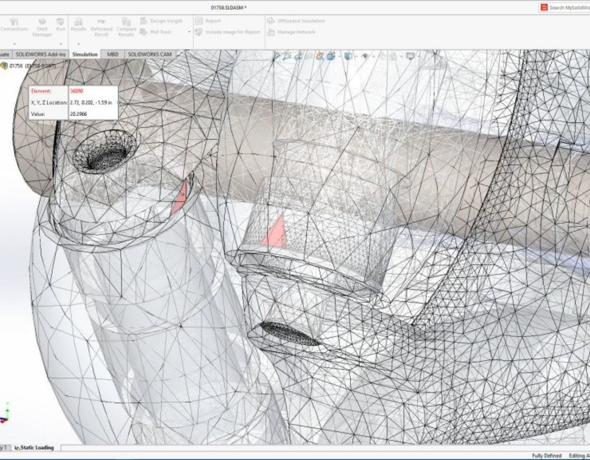Viewport: 590px width, 460px height.
Task: Open the Results advisor
Action: pos(78,25)
